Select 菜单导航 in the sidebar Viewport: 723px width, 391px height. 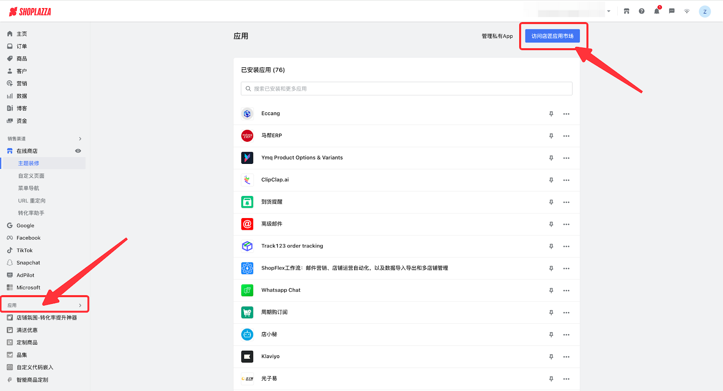click(x=28, y=188)
